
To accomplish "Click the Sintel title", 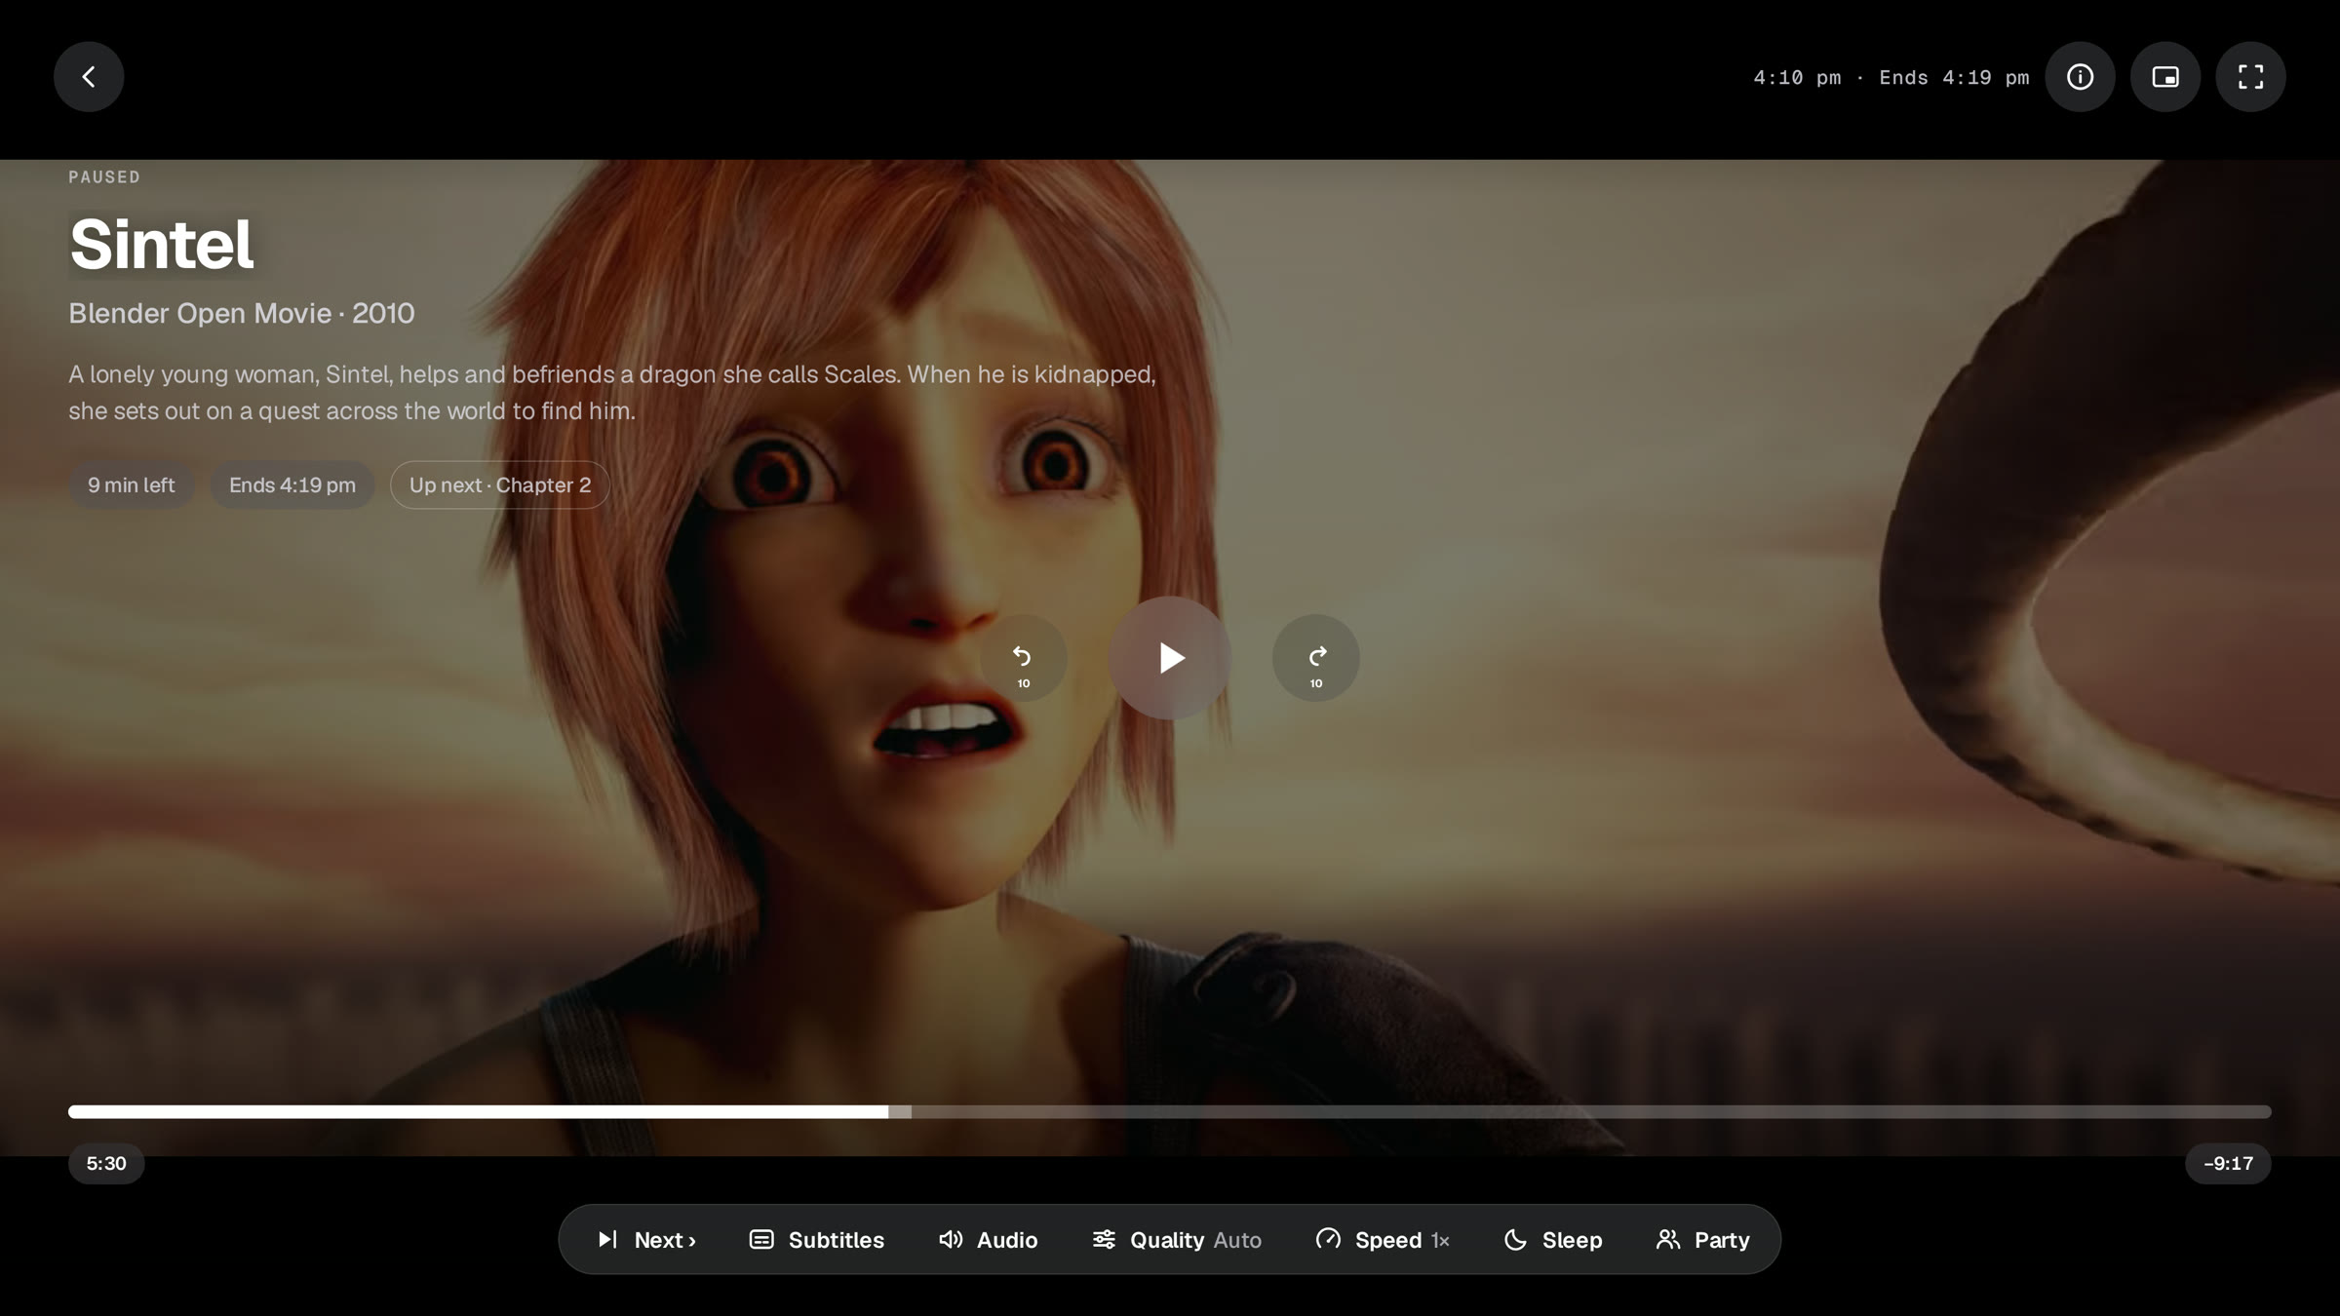I will (162, 244).
